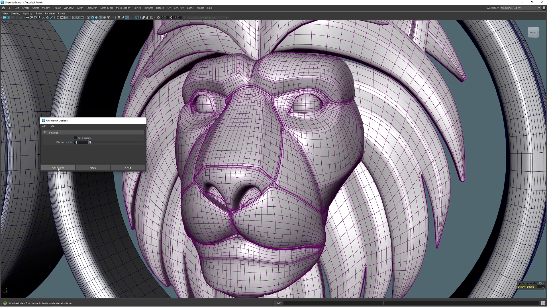547x307 pixels.
Task: Open the Help menu in Unsmooth Options
Action: [52, 126]
